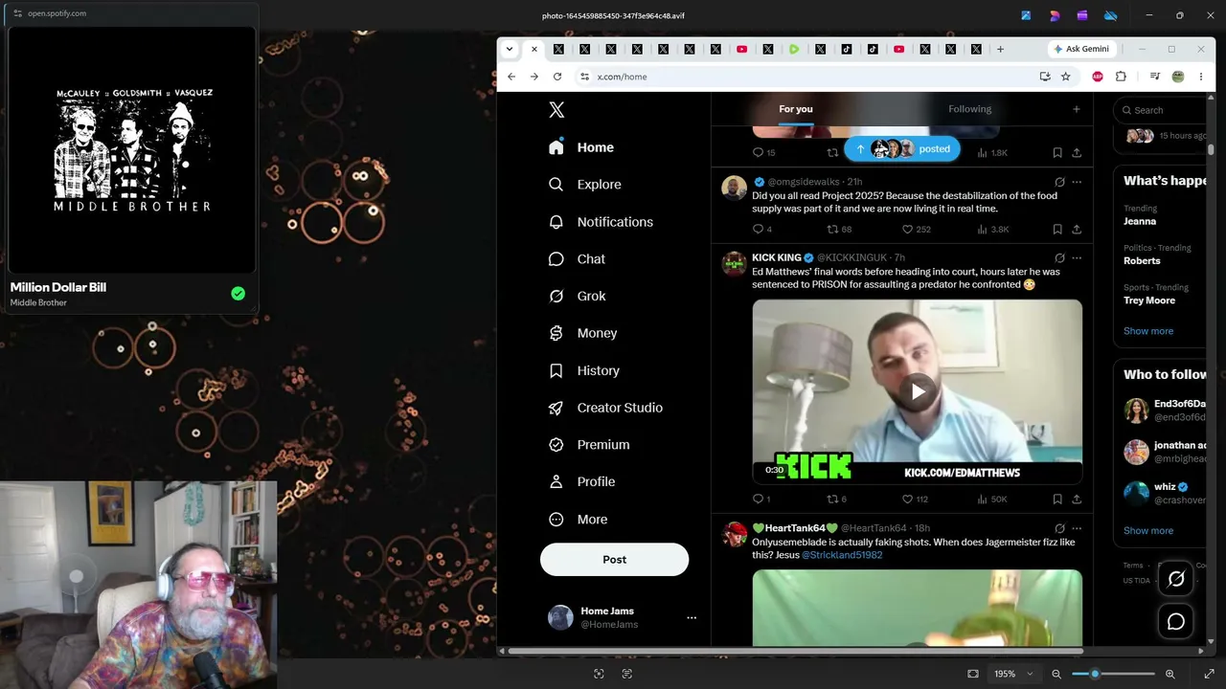Viewport: 1226px width, 689px height.
Task: Open Explore in the X sidebar
Action: 585,185
